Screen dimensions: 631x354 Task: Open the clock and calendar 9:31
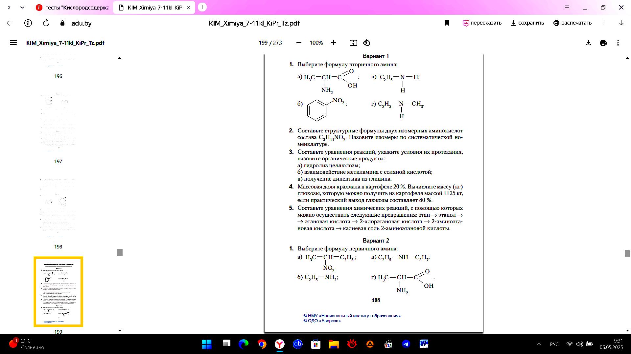click(611, 344)
